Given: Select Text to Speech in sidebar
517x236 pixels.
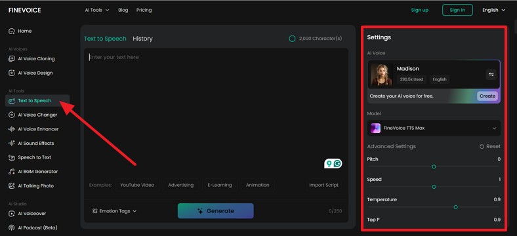Looking at the screenshot, I should coord(37,100).
